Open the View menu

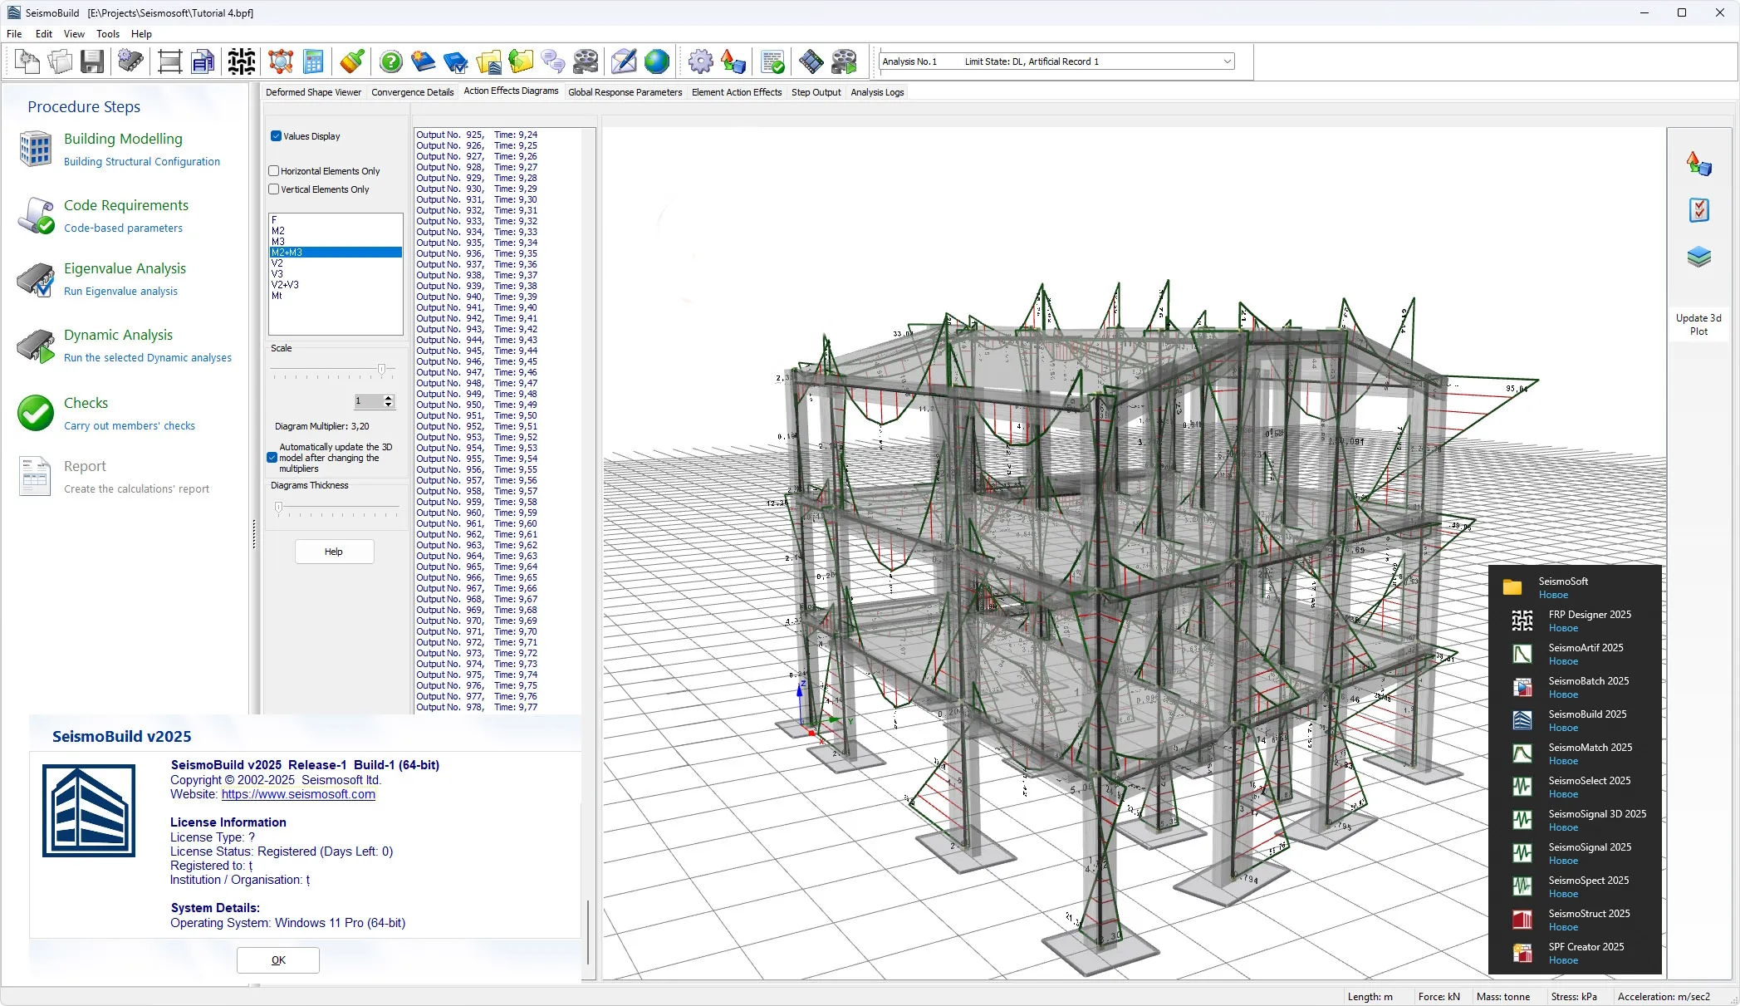tap(74, 34)
